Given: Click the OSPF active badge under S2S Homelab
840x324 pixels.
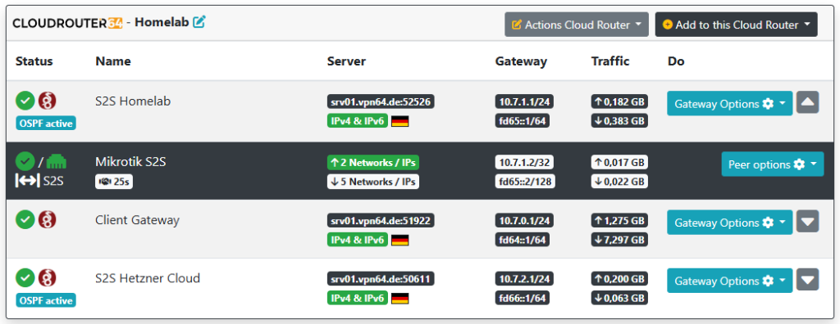Looking at the screenshot, I should pos(46,124).
